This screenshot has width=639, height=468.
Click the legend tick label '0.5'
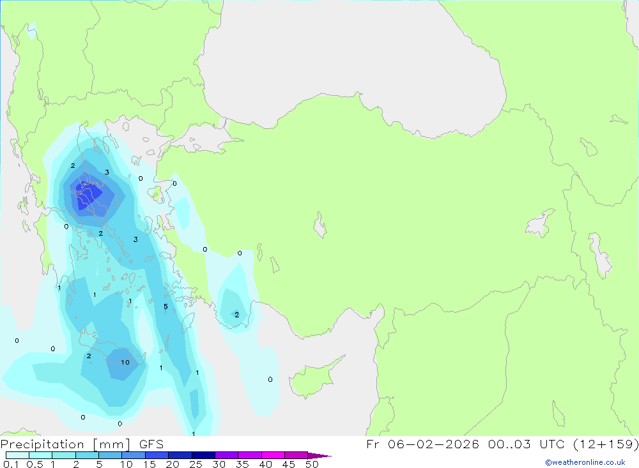(x=35, y=464)
